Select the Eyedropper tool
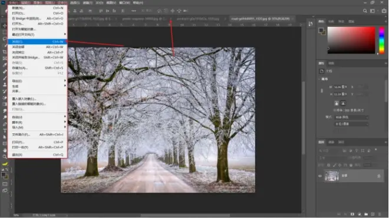Screen dimensions: 389x218 tap(5, 65)
